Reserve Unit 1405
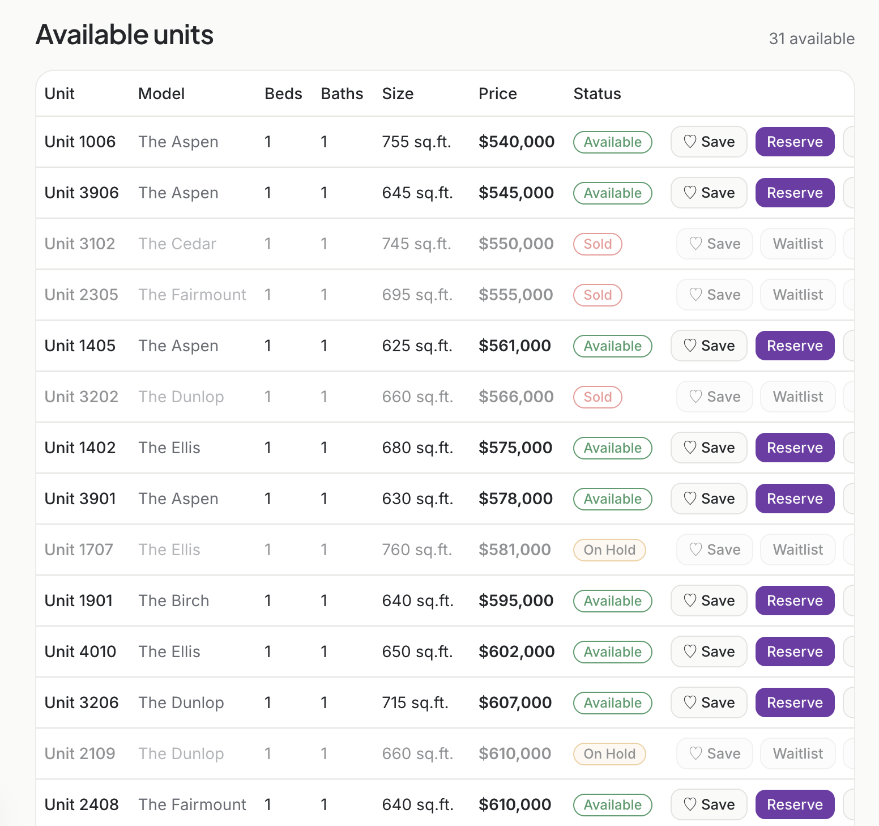Screen dimensions: 879x826 point(795,346)
